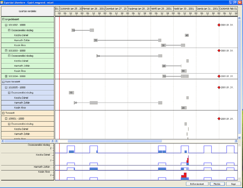Image resolution: width=243 pixels, height=188 pixels.
Task: Collapse order 1011003 - 10000
Action: coord(6,51)
